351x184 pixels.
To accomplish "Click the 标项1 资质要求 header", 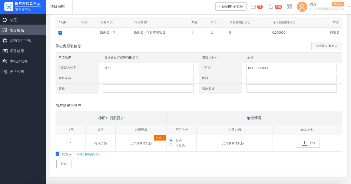I will tap(111, 118).
